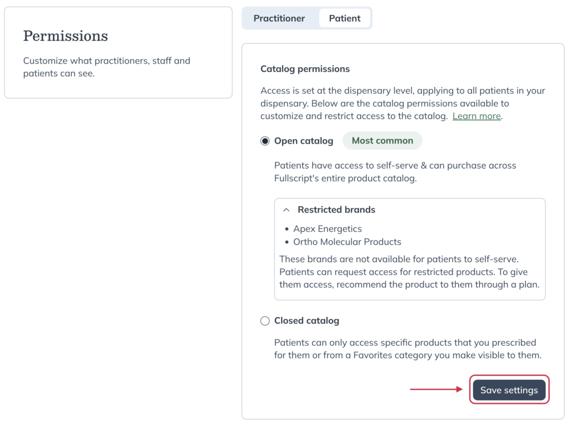Open the Learn more link
The width and height of the screenshot is (570, 426).
point(476,116)
